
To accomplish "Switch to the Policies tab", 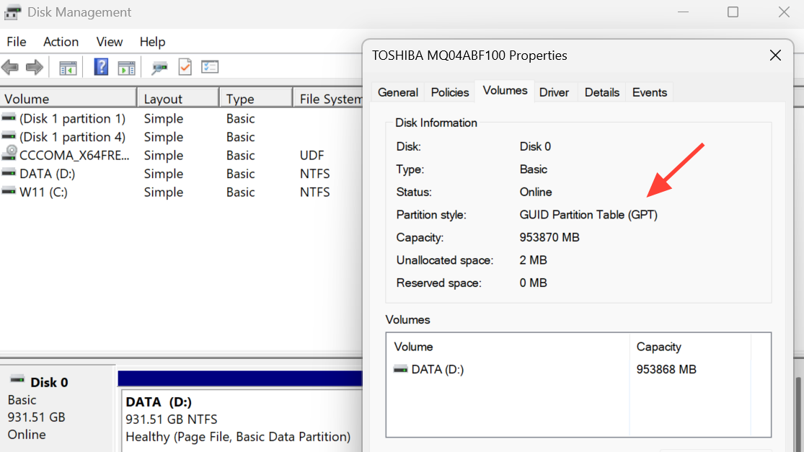I will tap(450, 92).
